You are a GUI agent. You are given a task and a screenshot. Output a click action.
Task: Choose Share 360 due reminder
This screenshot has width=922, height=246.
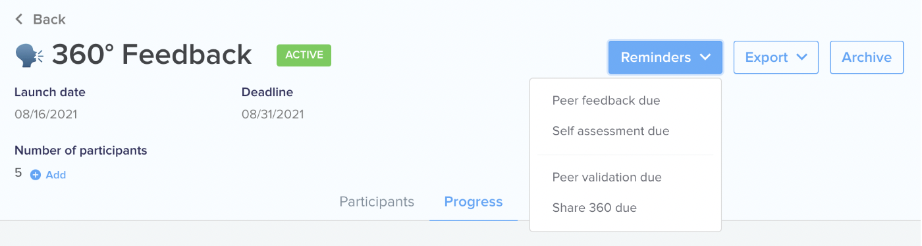pos(594,208)
